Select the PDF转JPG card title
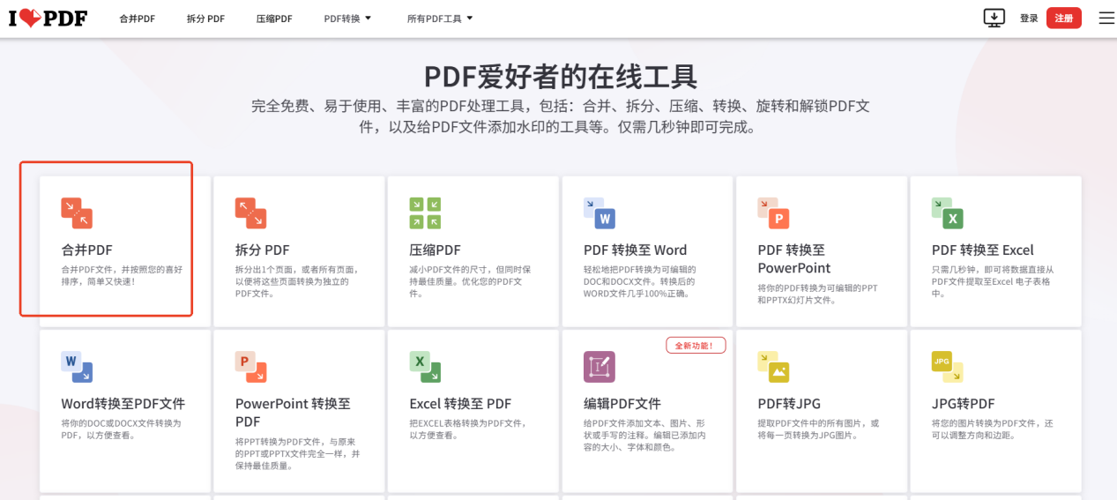This screenshot has height=500, width=1117. click(789, 403)
